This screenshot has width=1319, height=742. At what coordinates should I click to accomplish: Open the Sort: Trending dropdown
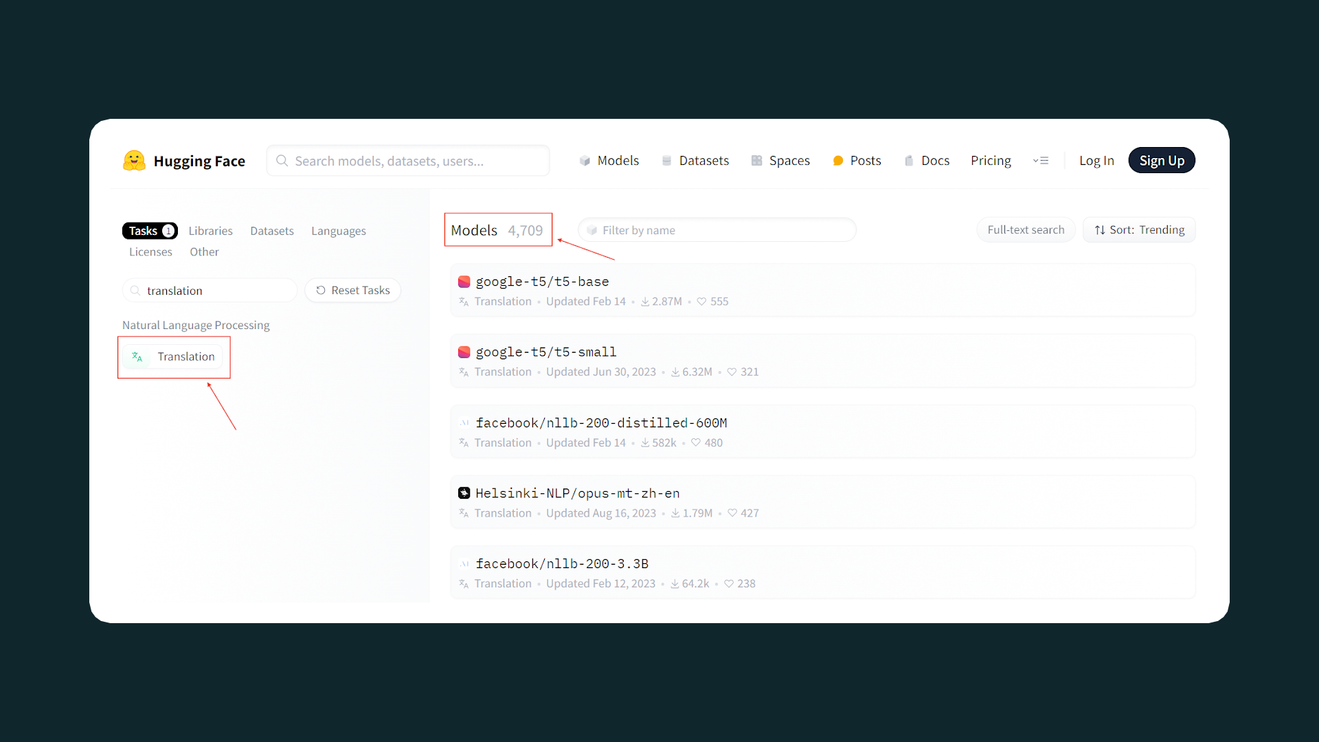coord(1139,229)
